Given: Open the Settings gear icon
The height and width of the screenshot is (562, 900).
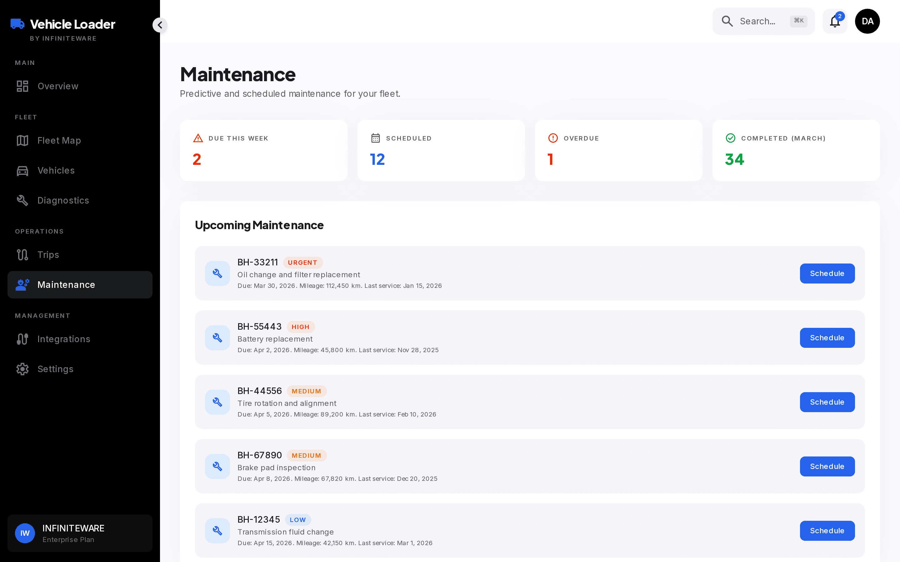Looking at the screenshot, I should 22,369.
